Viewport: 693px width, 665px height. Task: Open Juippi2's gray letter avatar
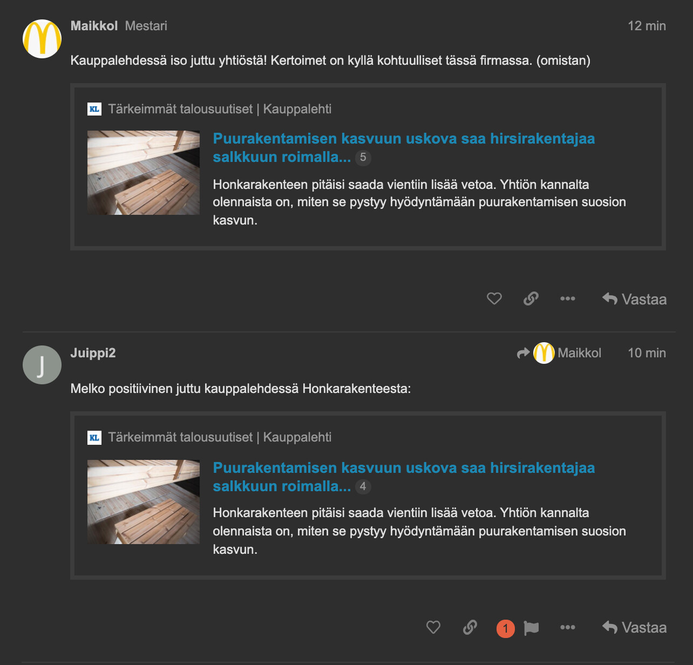click(42, 365)
